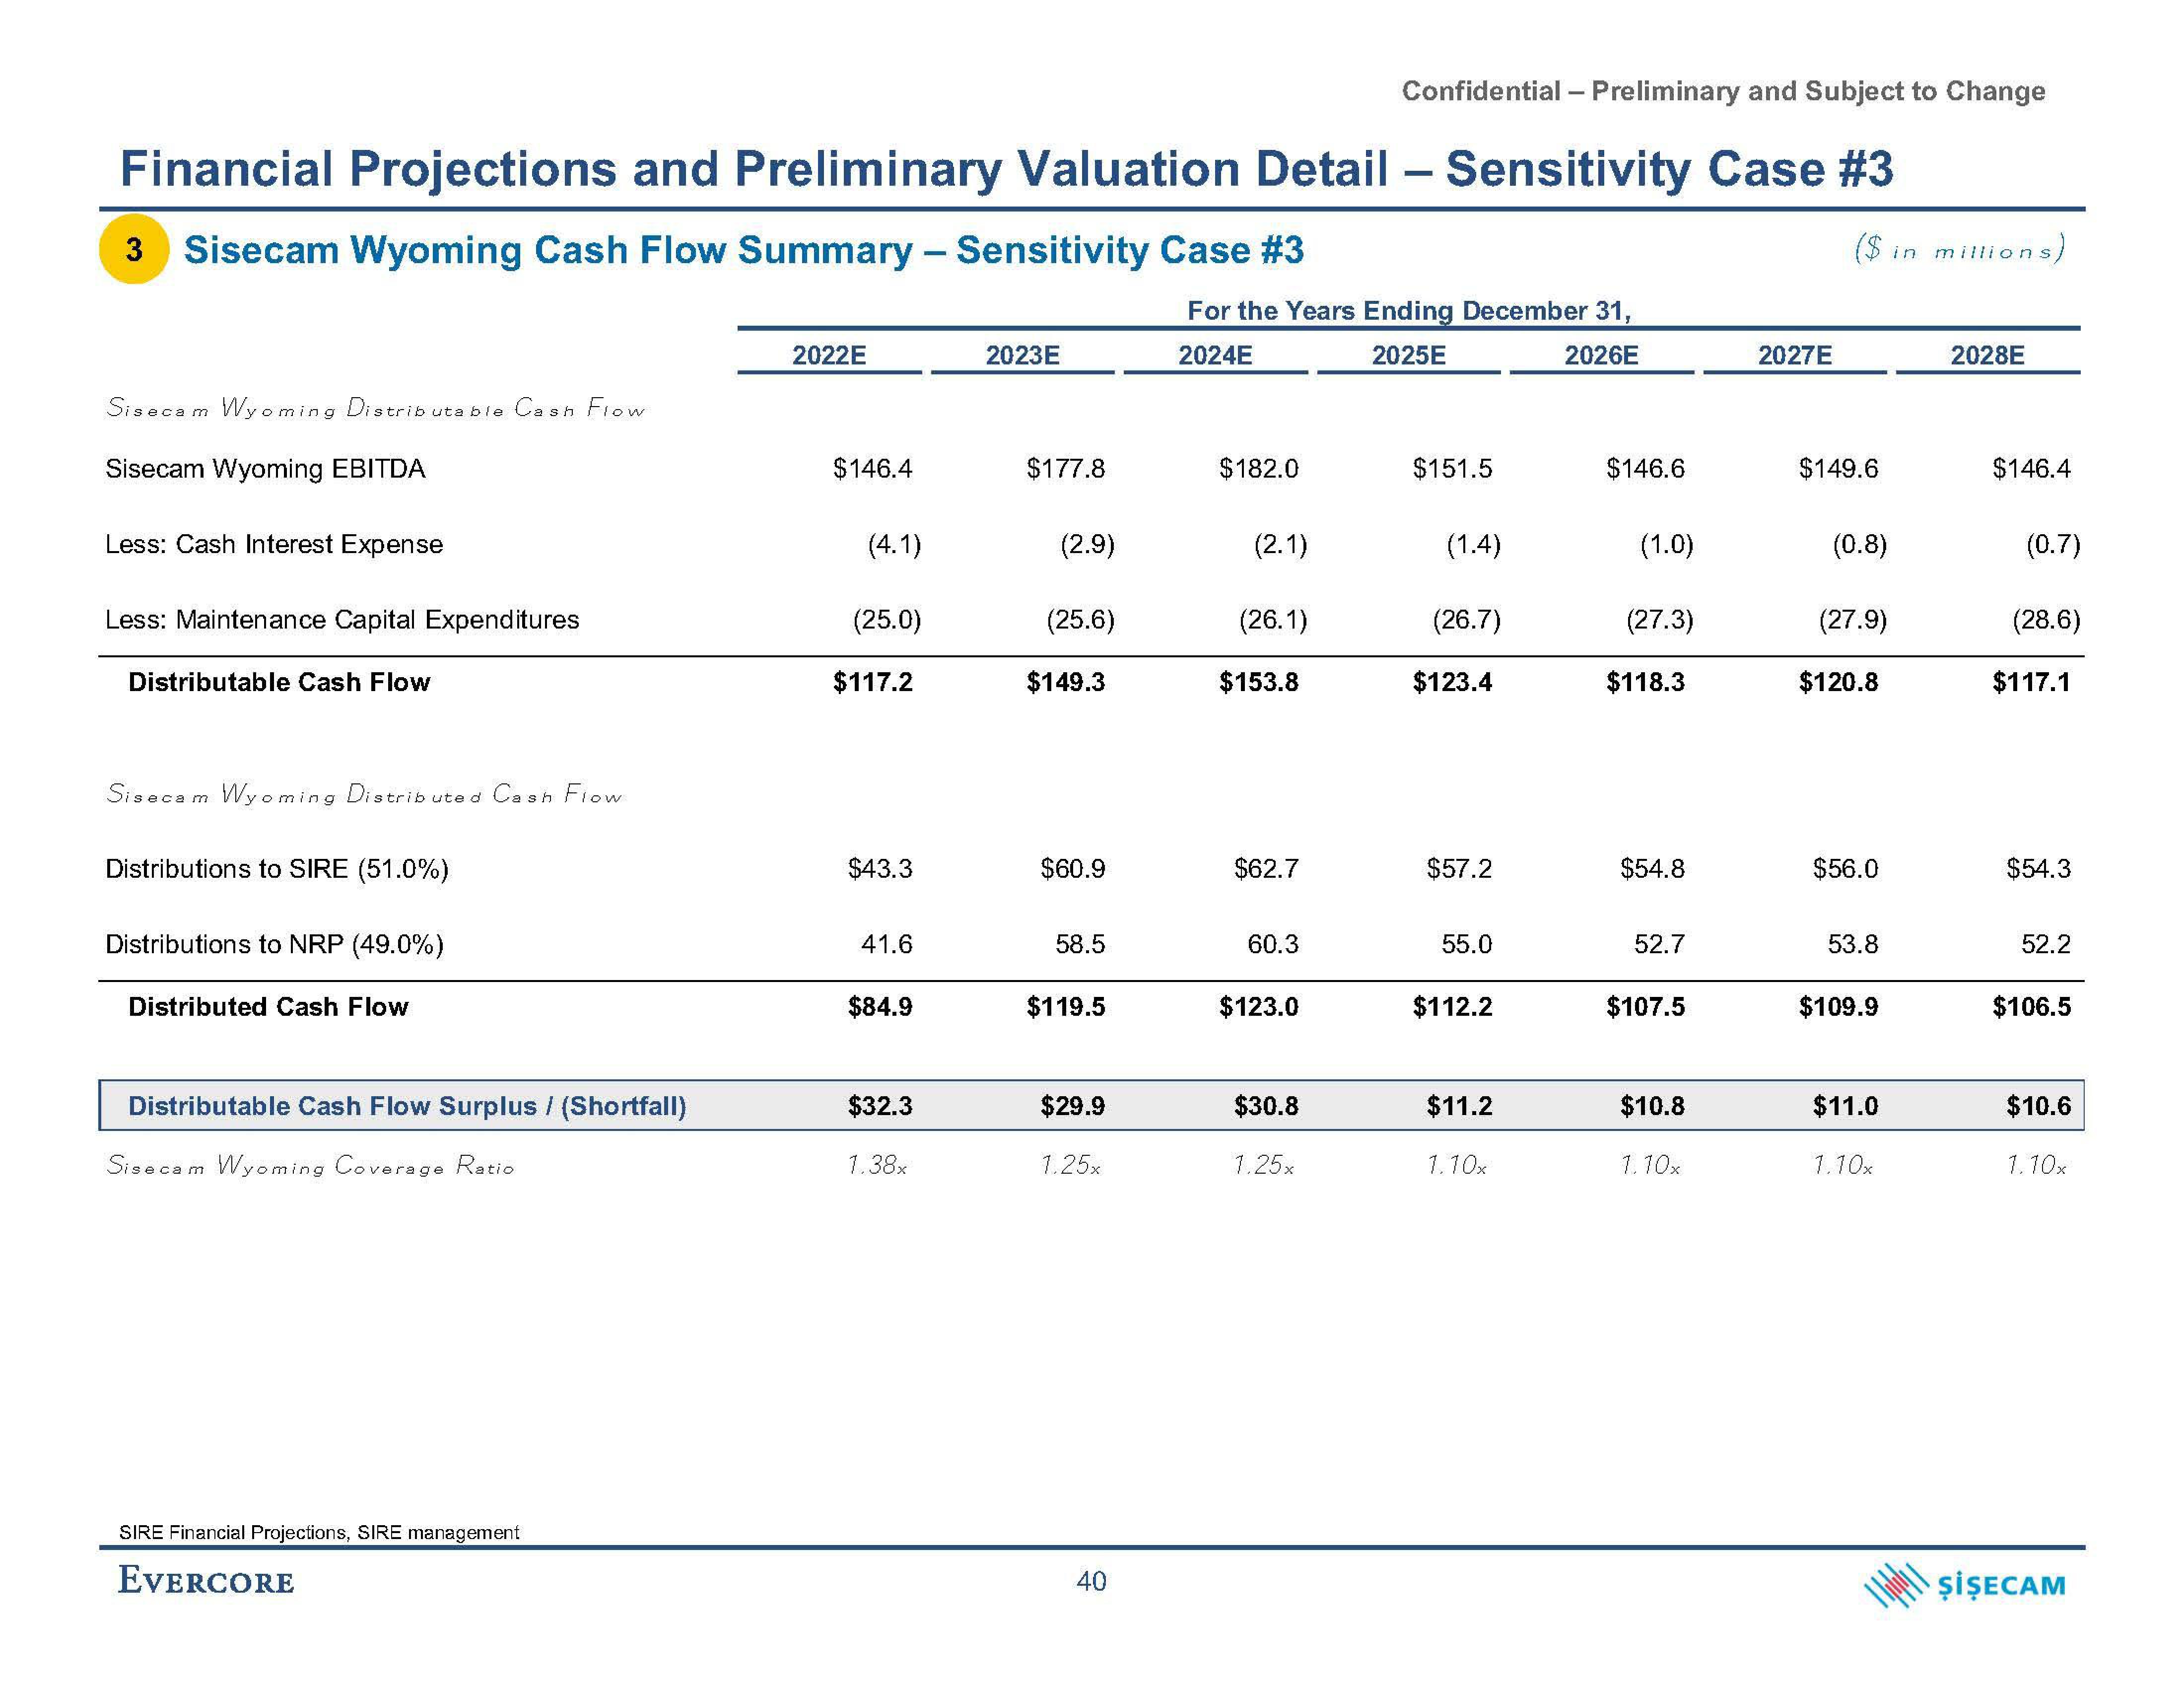Screen dimensions: 2184x1688
Task: Click the $182.0 EBITDA value for 2024E
Action: pyautogui.click(x=1258, y=469)
